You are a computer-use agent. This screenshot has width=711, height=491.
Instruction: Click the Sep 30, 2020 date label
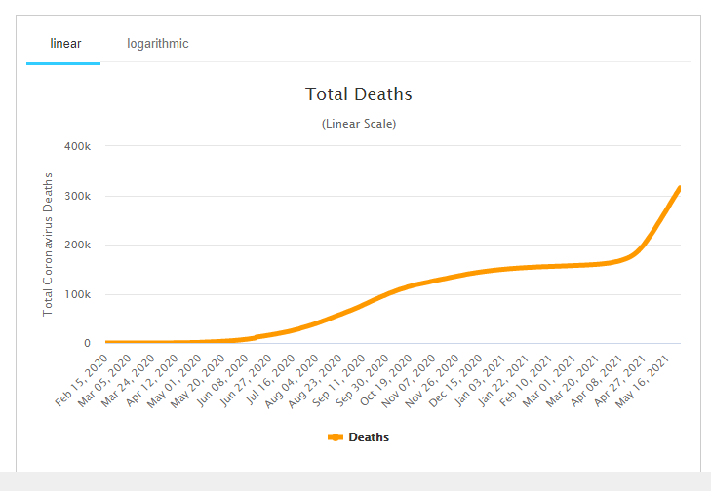coord(363,380)
